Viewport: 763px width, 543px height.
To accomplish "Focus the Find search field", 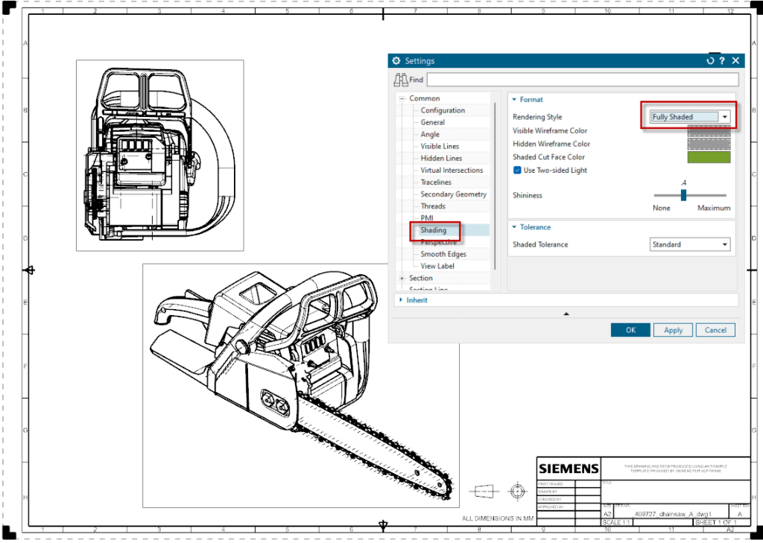I will 583,79.
